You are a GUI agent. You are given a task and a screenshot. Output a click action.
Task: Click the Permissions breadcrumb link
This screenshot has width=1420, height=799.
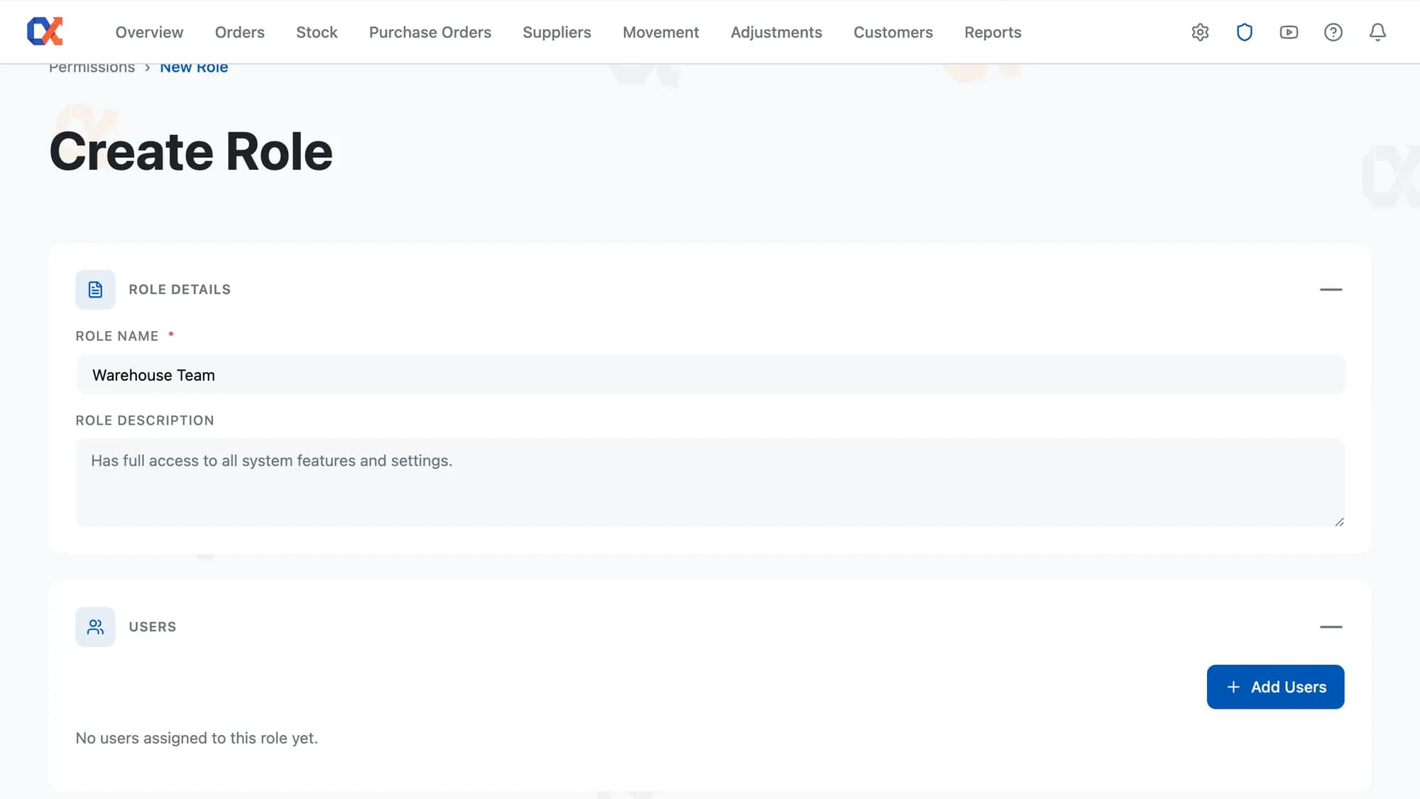tap(92, 67)
